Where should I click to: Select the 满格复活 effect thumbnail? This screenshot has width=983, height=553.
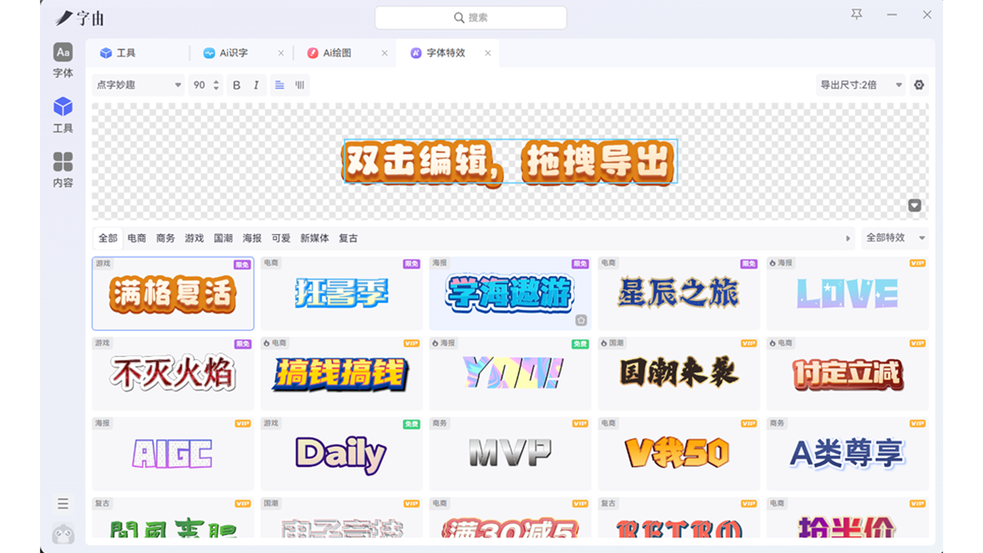click(173, 293)
